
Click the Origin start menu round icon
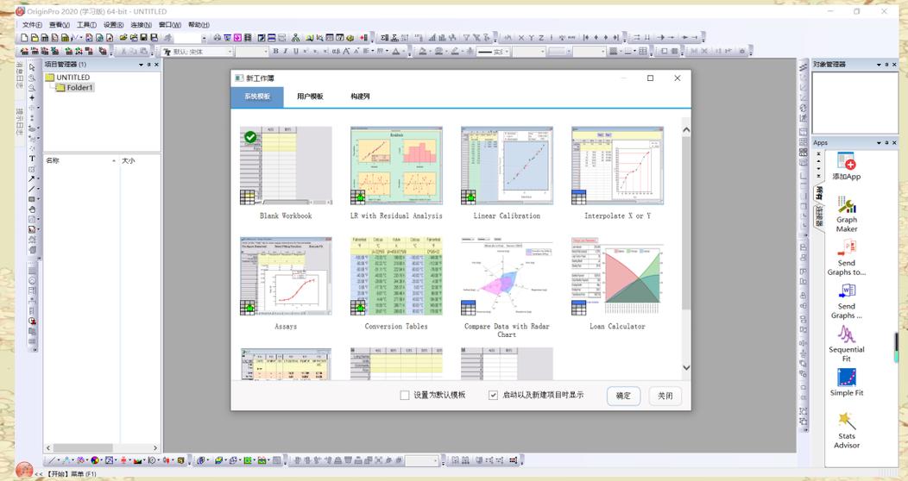click(24, 470)
